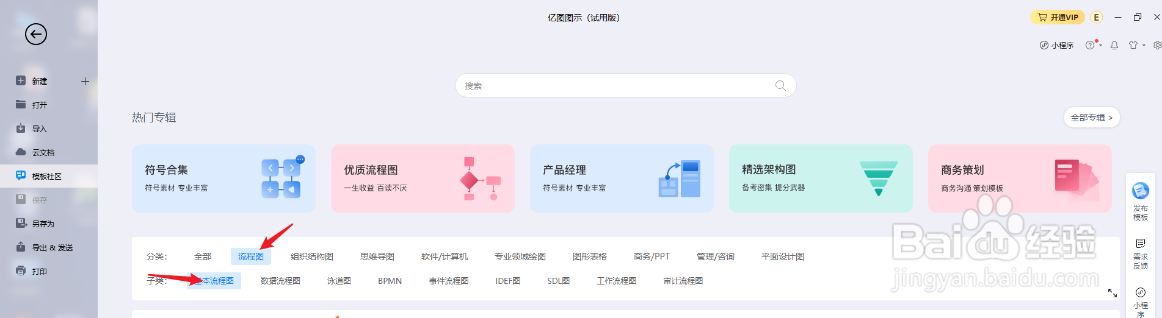Select the 软件/计算机 category tab
Image resolution: width=1162 pixels, height=318 pixels.
coord(445,256)
